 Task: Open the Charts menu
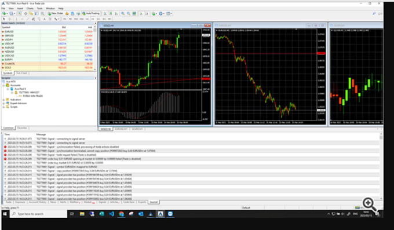pos(30,8)
